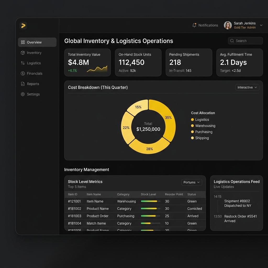Click the #181004 stock level bar
Viewport: 268px width, 268px height.
point(150,224)
